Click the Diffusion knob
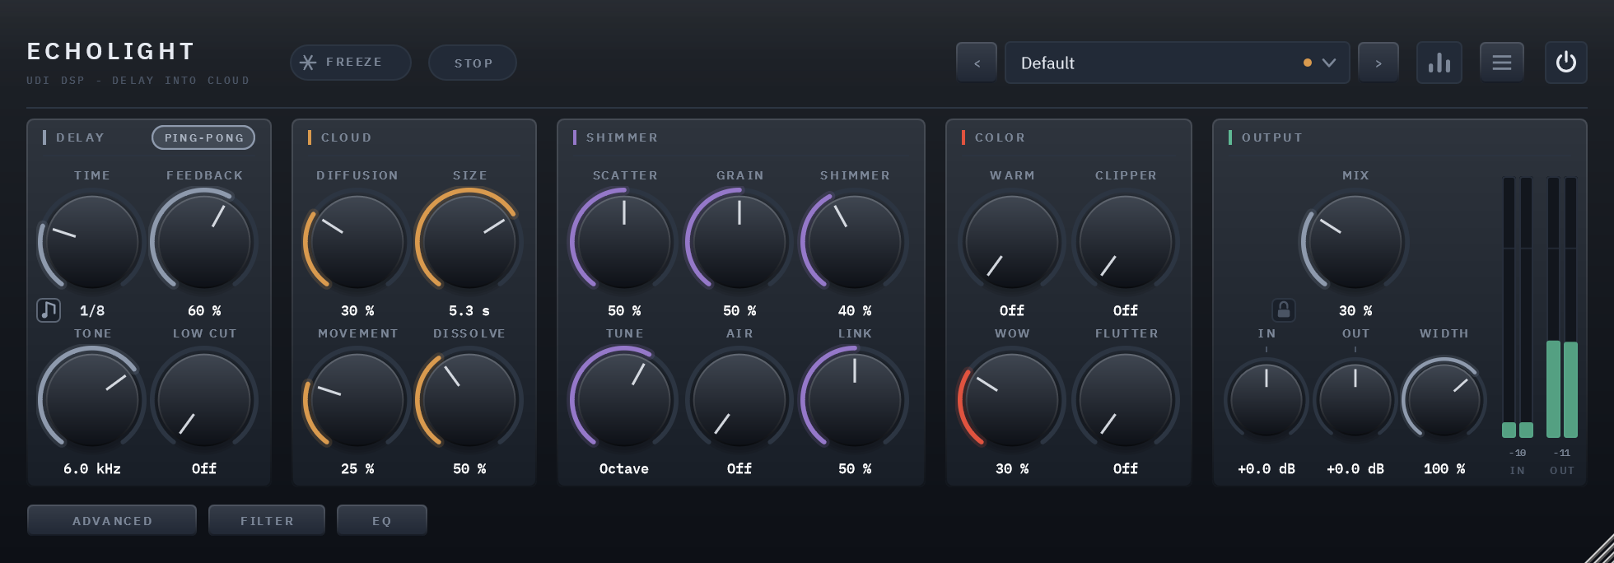The width and height of the screenshot is (1614, 563). [x=357, y=242]
